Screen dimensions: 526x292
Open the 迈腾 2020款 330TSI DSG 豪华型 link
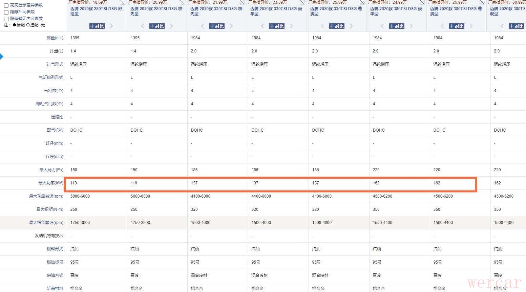tap(276, 11)
